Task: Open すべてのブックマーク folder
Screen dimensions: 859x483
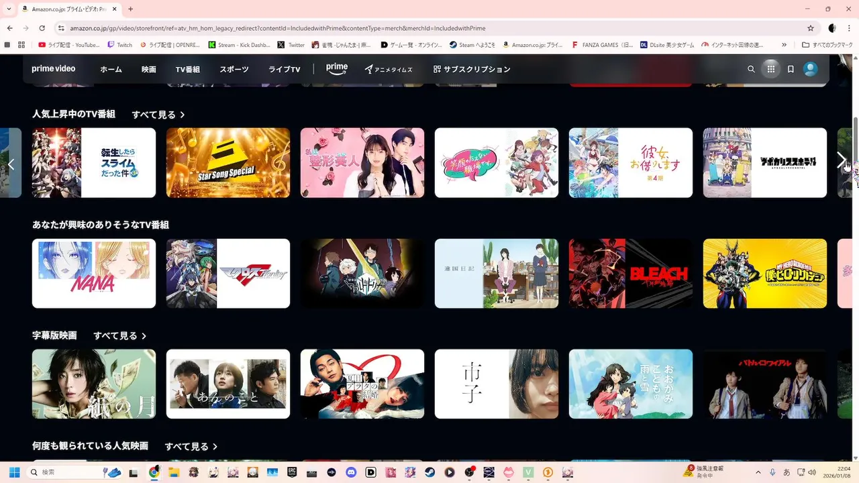Action: [x=828, y=45]
